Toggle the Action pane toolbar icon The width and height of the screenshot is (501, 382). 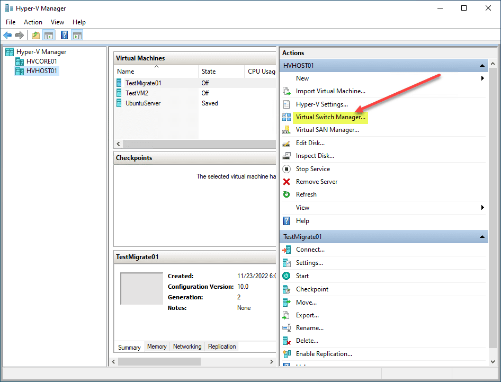(77, 35)
